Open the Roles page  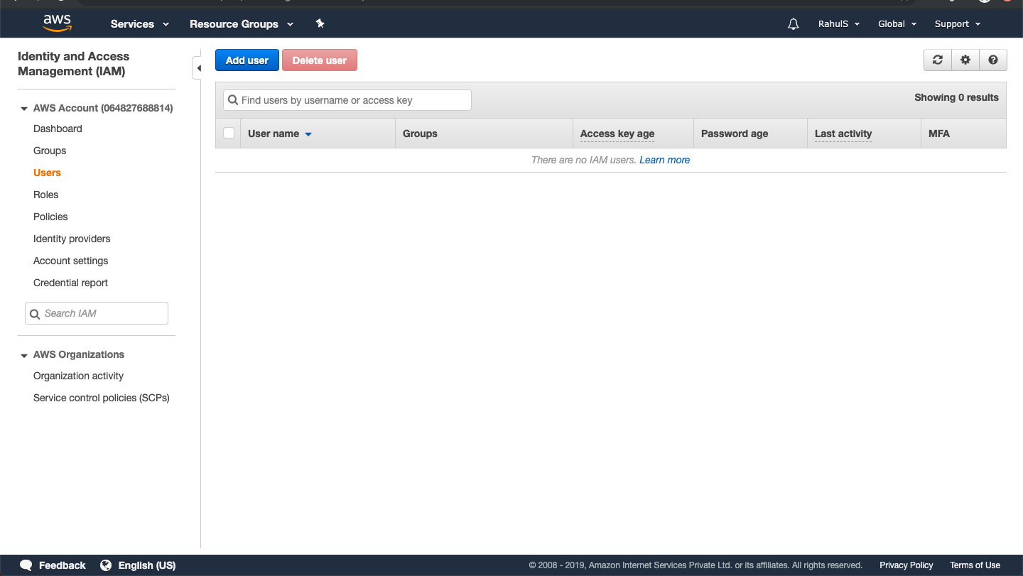pos(45,194)
